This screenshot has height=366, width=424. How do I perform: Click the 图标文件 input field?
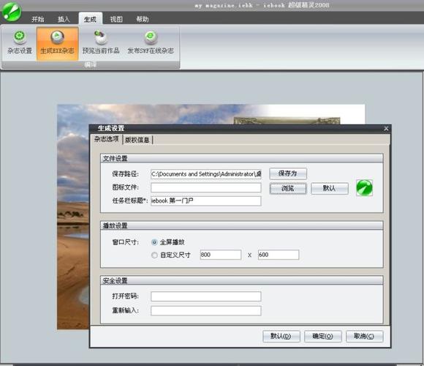coord(206,187)
